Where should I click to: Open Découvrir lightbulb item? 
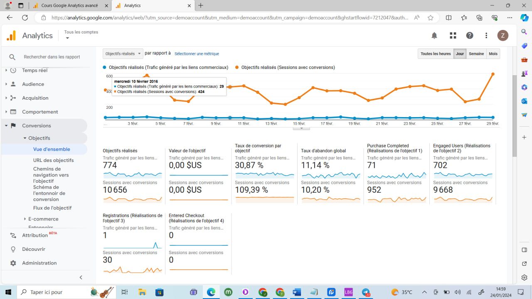[13, 249]
